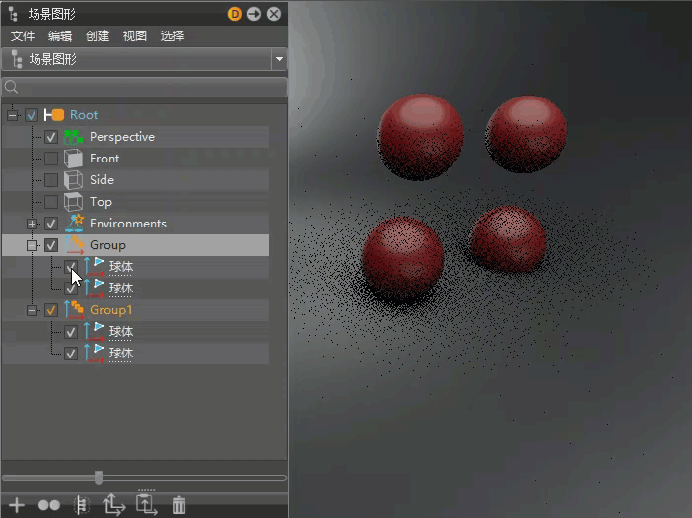Open the 选择 menu
Screen dimensions: 692x518
pyautogui.click(x=173, y=36)
